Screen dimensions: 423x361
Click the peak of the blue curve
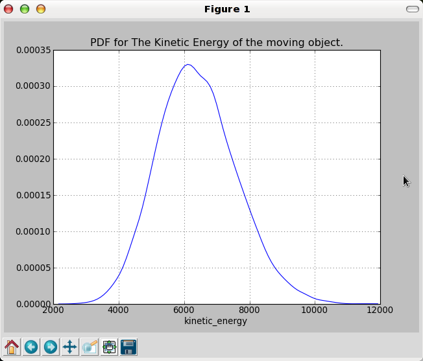(187, 64)
